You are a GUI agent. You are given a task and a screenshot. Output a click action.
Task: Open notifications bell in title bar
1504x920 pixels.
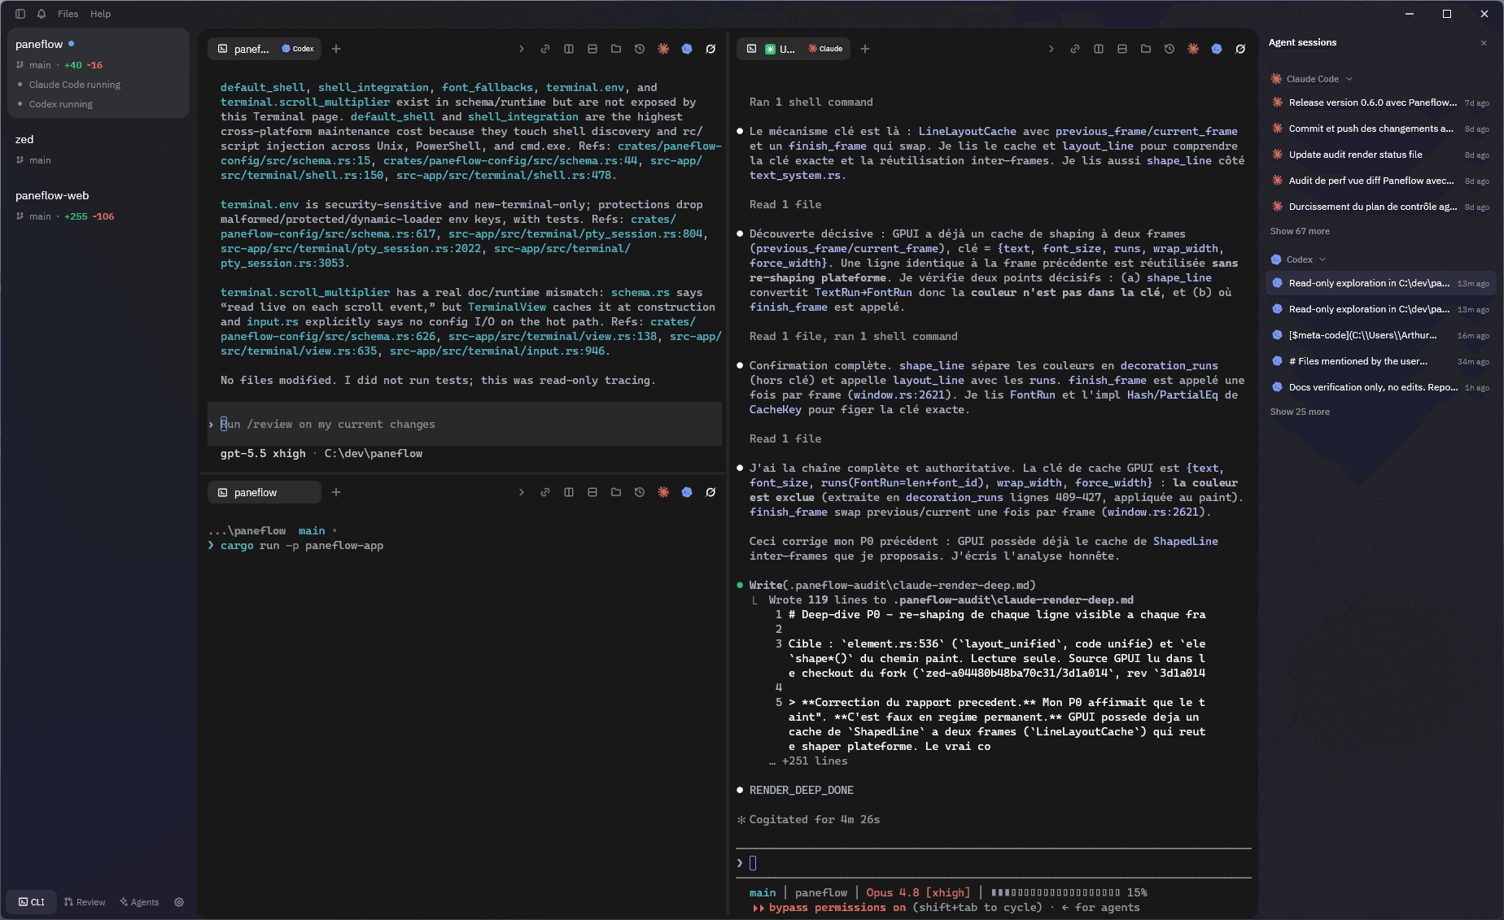[42, 14]
